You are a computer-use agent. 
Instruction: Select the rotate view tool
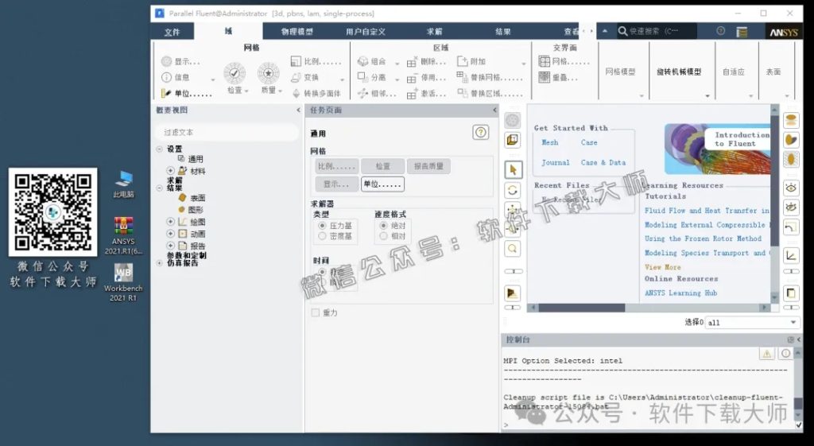tap(513, 191)
